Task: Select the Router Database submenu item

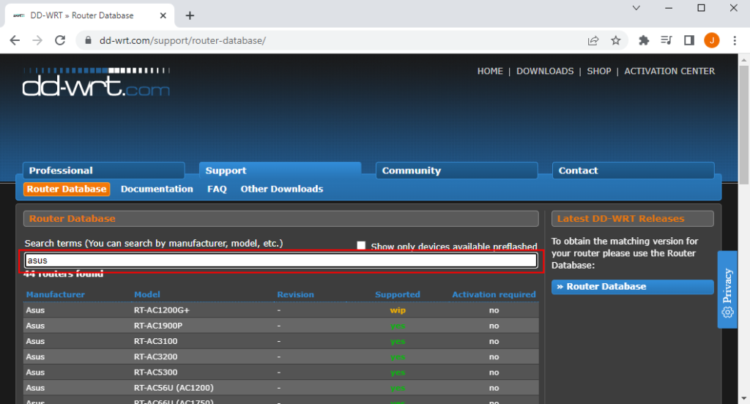Action: coord(67,189)
